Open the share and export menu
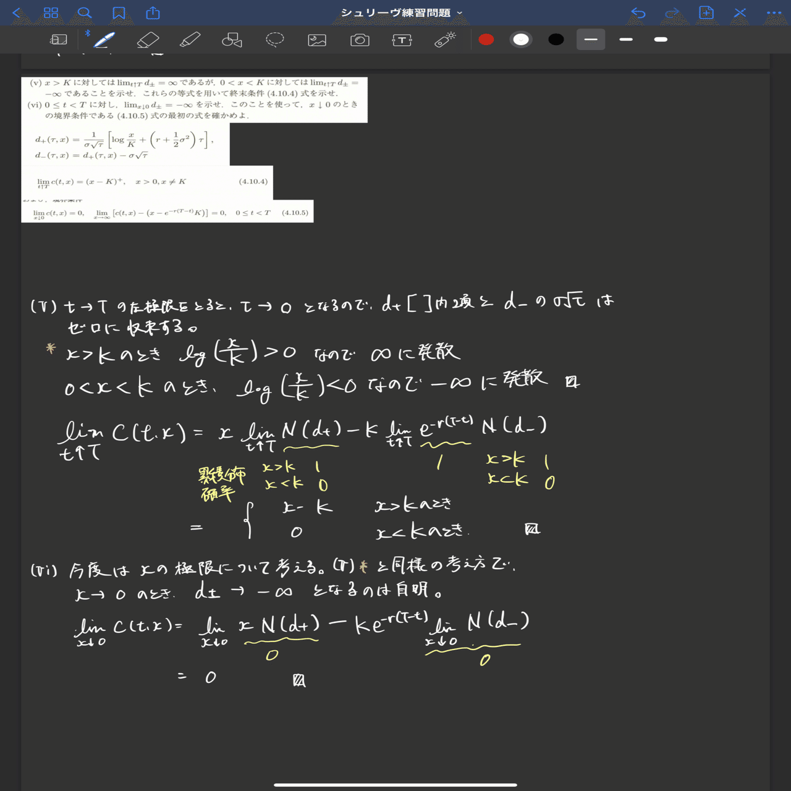Image resolution: width=791 pixels, height=791 pixels. click(x=153, y=12)
